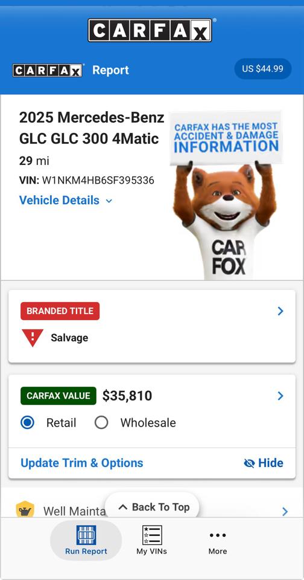The image size is (304, 580).
Task: Tap the red Salvage warning triangle icon
Action: (x=33, y=338)
